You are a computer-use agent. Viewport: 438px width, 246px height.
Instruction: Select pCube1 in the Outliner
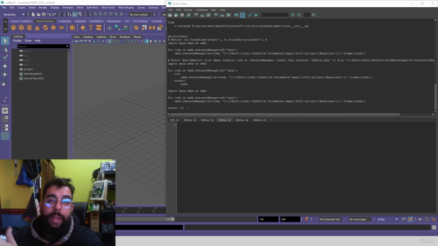tap(28, 69)
